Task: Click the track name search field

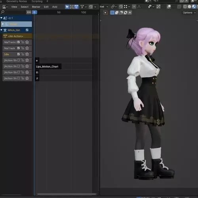Action: pos(13,12)
